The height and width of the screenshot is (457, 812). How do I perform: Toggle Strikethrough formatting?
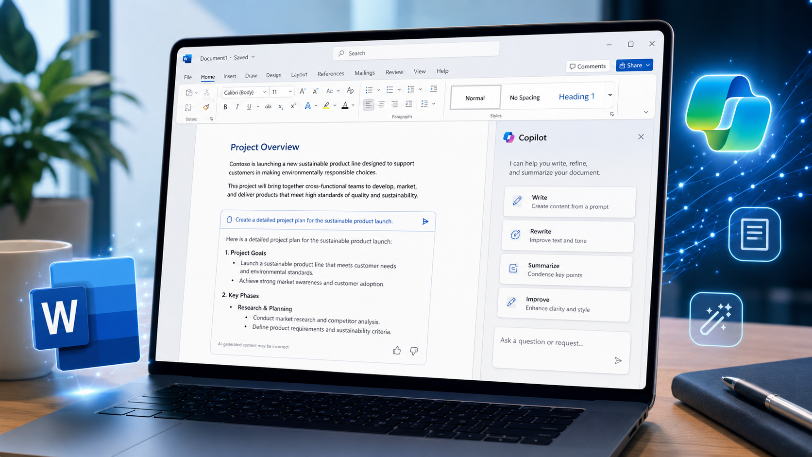268,107
